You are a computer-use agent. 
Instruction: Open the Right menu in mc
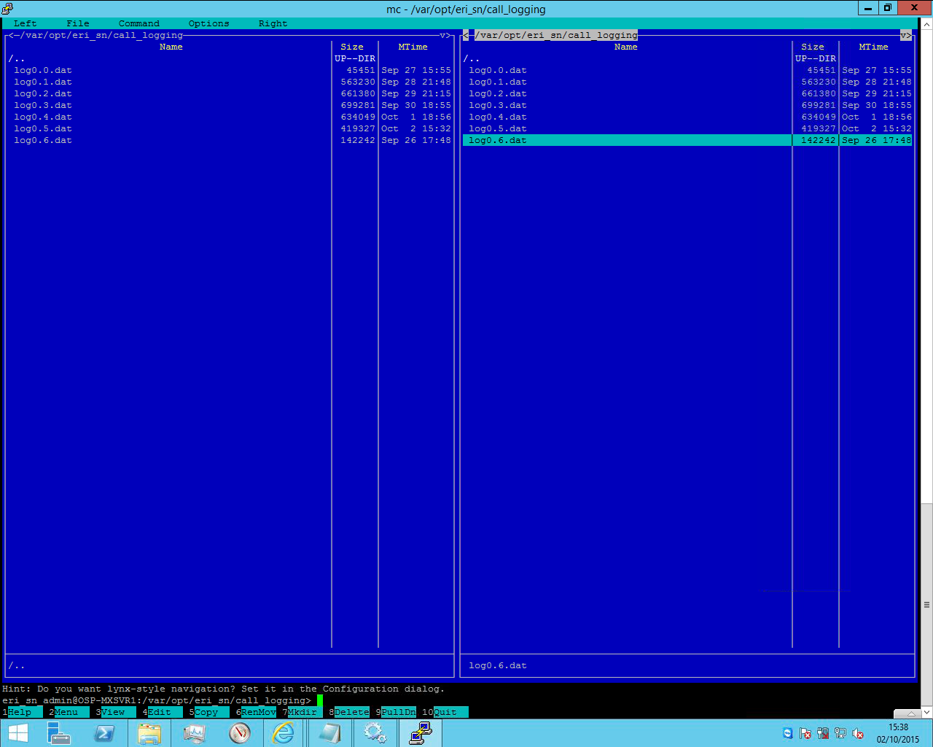(x=273, y=23)
